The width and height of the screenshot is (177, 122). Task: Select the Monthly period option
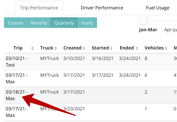[x=39, y=23]
